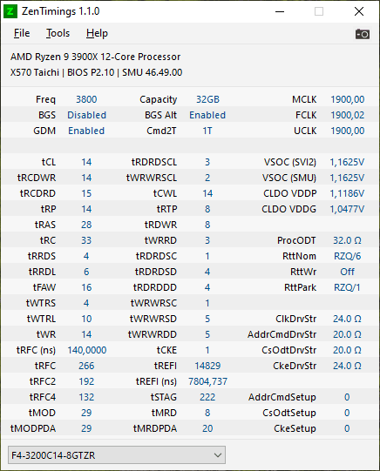The height and width of the screenshot is (471, 380).
Task: Select the Freq value 3800
Action: 86,99
